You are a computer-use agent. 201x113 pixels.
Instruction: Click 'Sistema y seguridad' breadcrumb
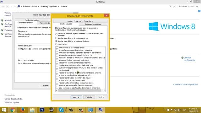(48, 6)
